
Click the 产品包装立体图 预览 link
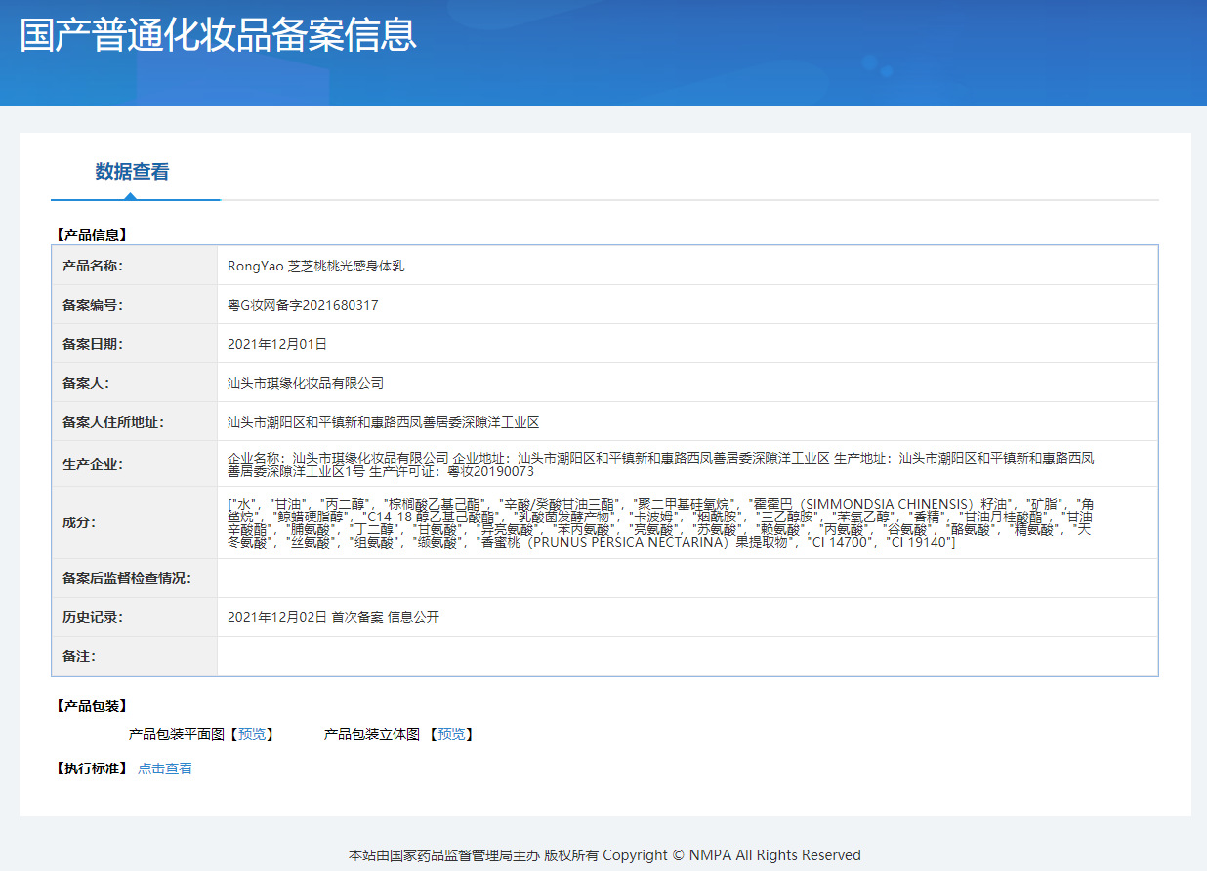[450, 734]
